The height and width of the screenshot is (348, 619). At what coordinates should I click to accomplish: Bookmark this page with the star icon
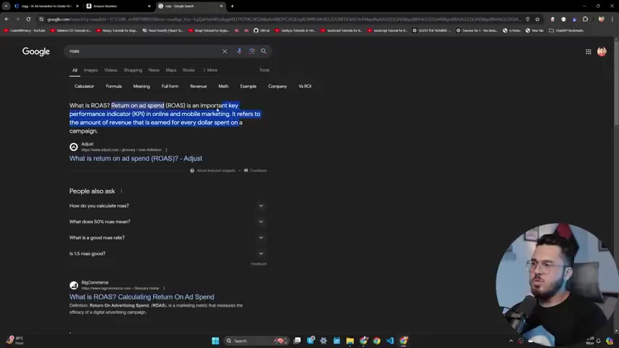[x=537, y=20]
